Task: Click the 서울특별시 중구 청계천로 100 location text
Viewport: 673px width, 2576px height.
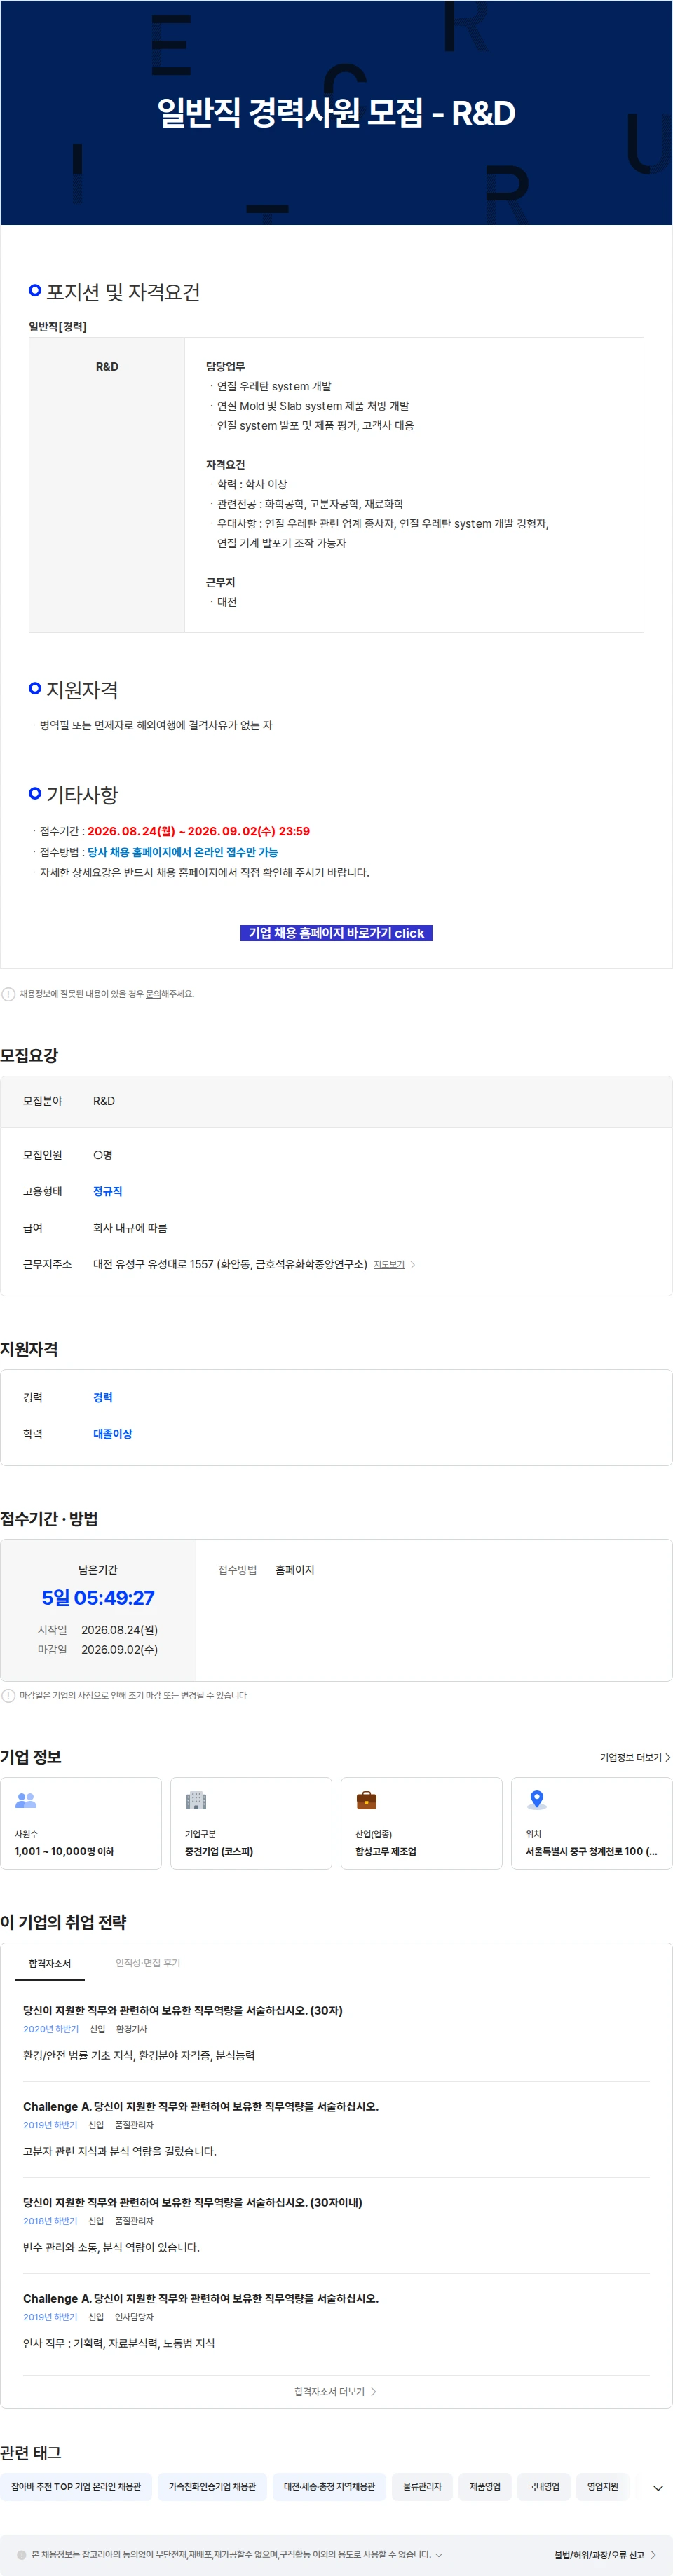Action: 592,1851
